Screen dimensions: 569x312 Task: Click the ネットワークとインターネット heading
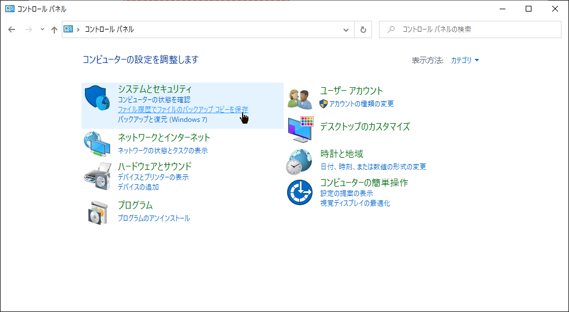point(164,138)
